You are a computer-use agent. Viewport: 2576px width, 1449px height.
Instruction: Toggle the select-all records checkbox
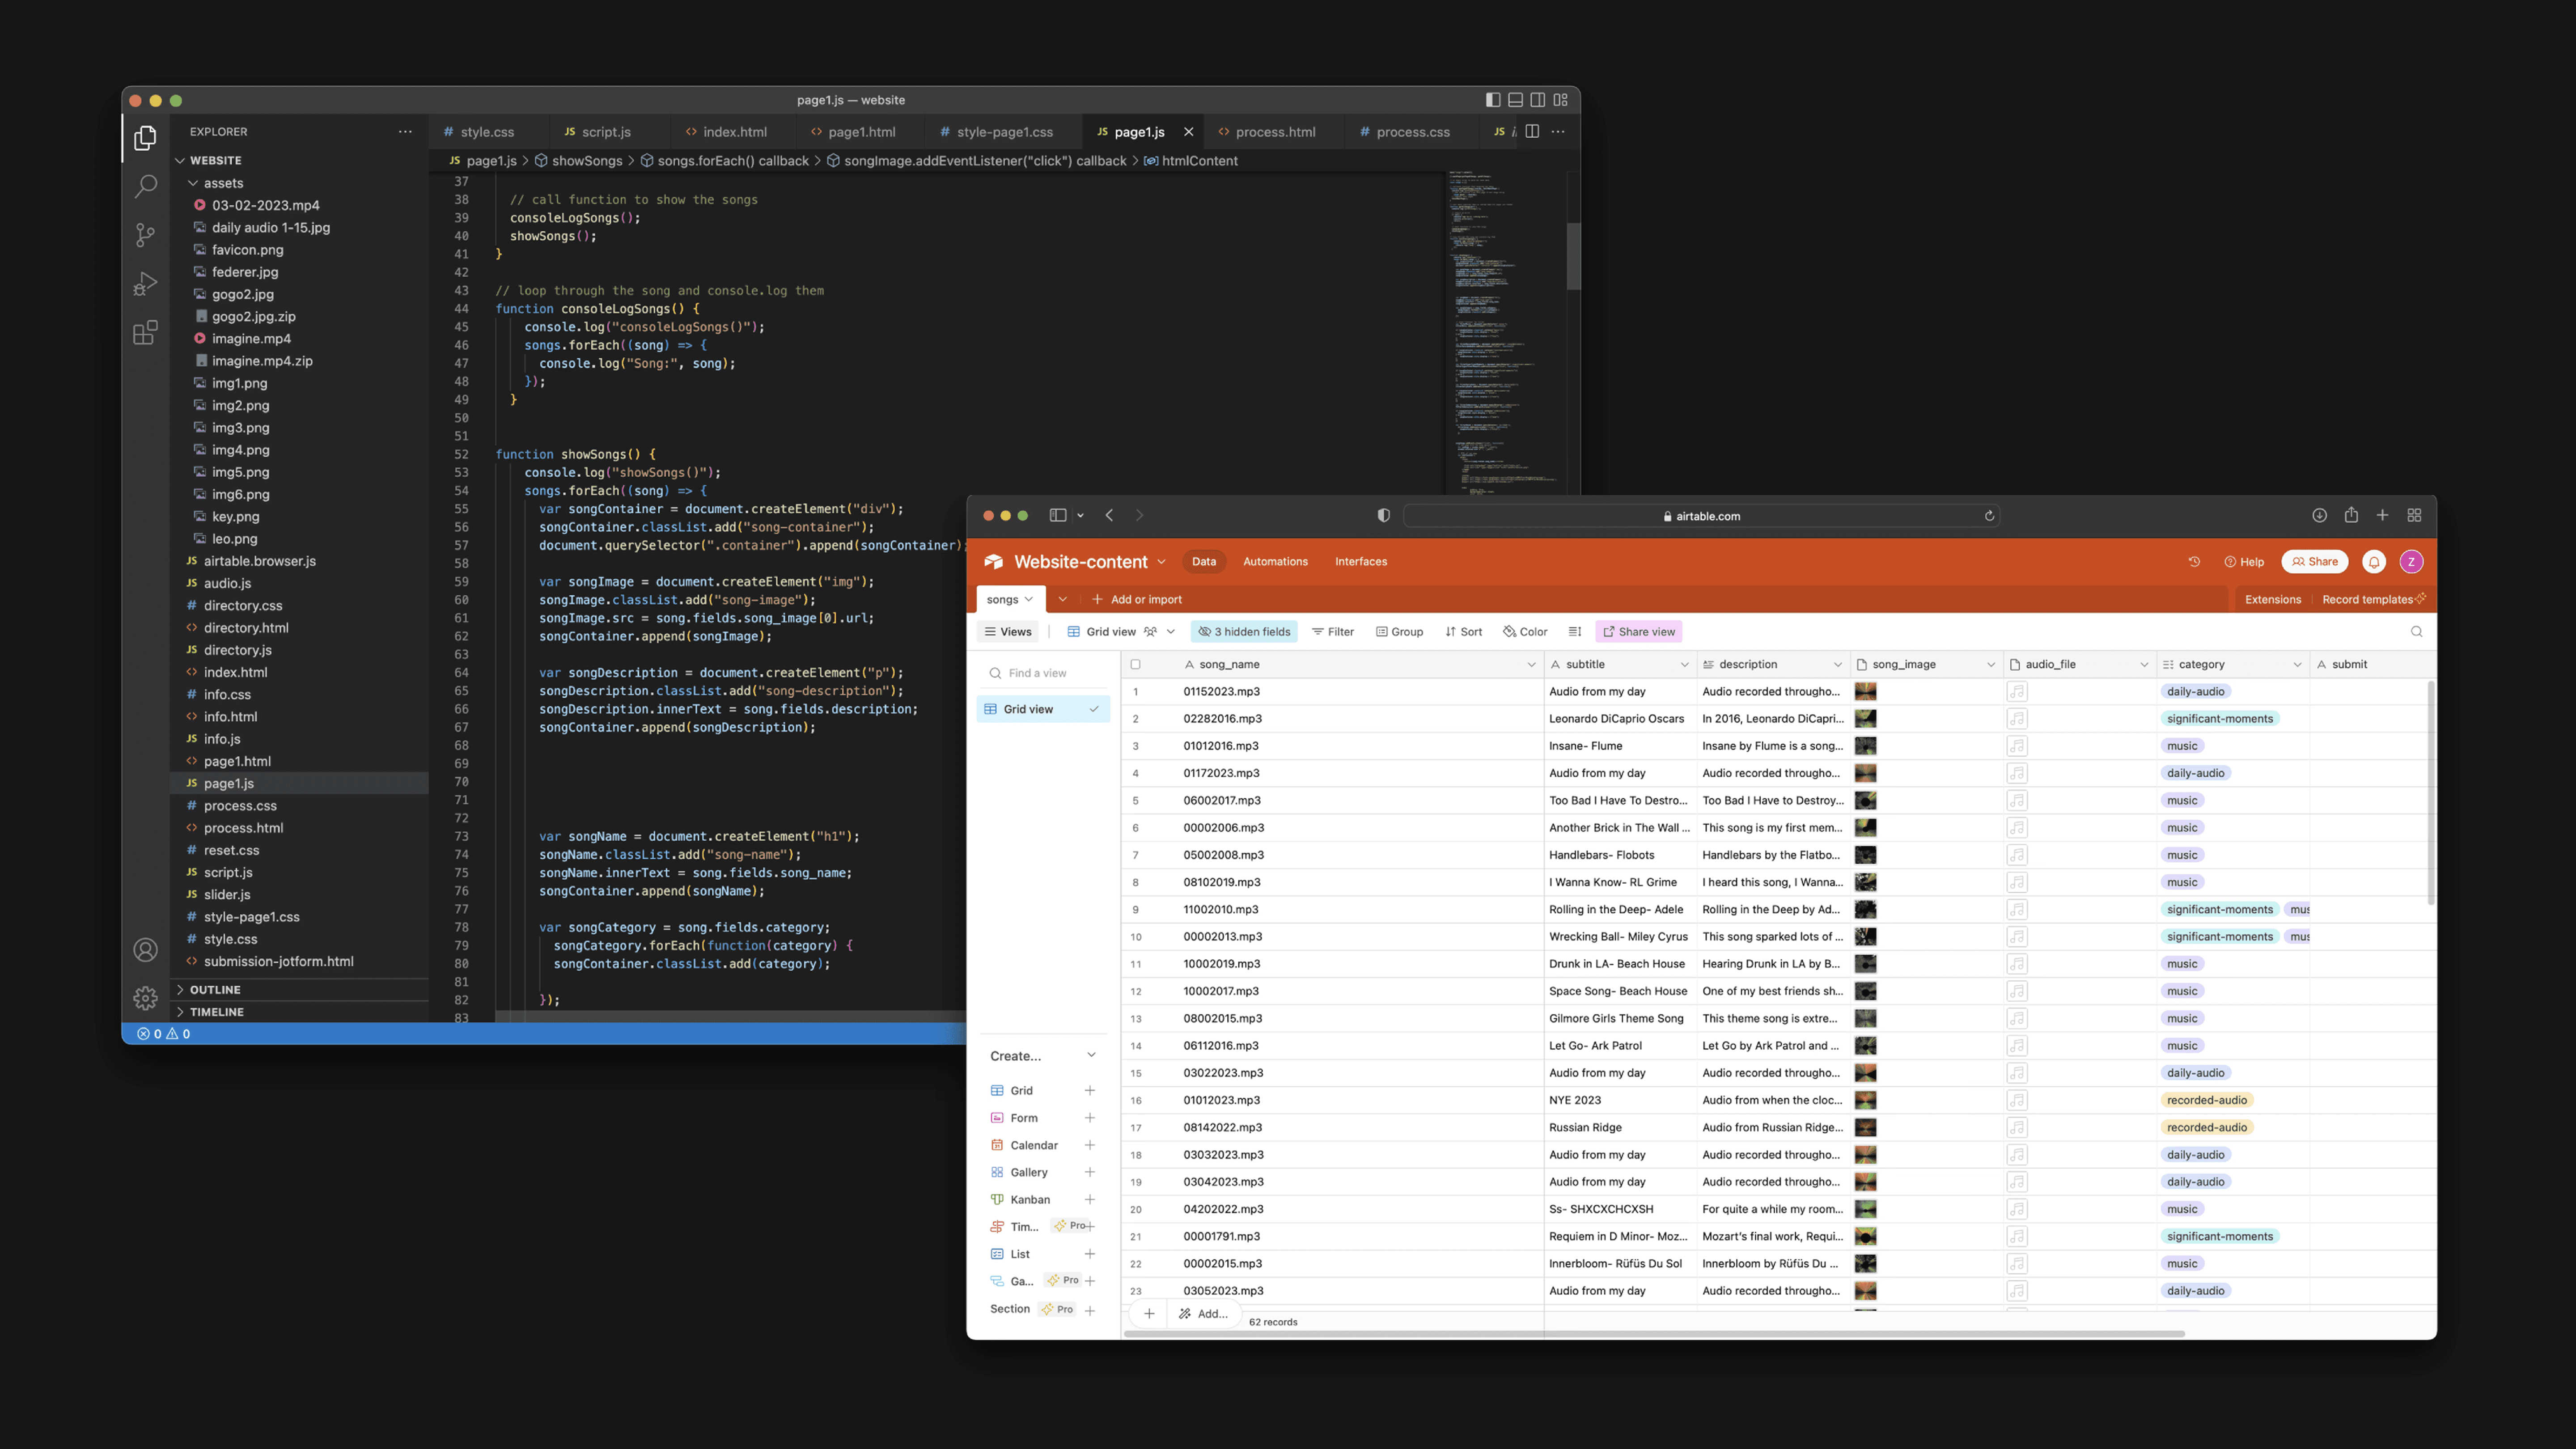click(1135, 664)
